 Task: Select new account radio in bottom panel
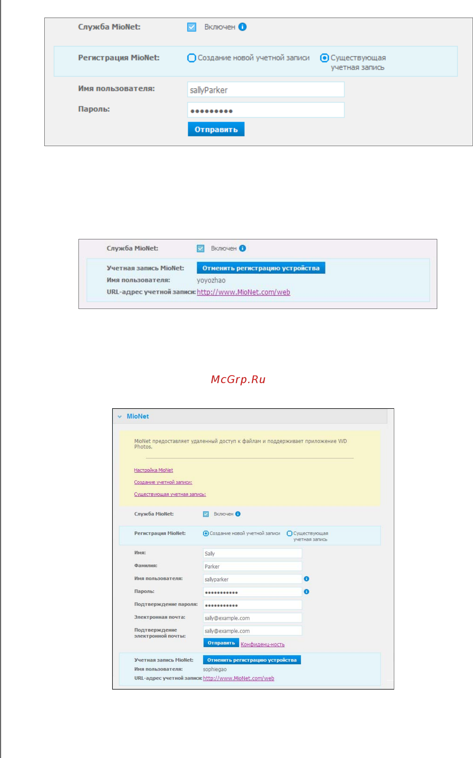click(x=206, y=533)
